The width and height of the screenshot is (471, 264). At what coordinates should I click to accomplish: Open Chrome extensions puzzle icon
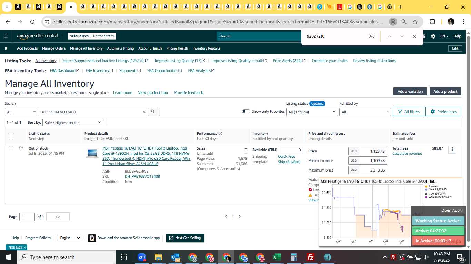click(x=432, y=22)
